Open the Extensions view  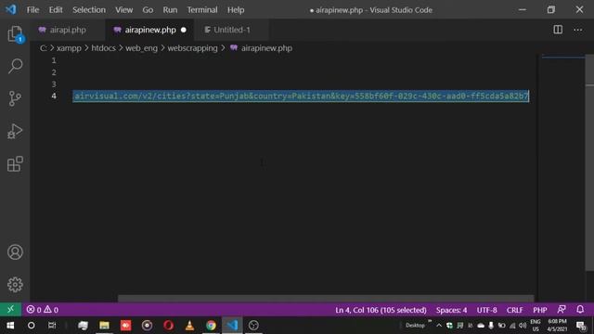coord(15,164)
